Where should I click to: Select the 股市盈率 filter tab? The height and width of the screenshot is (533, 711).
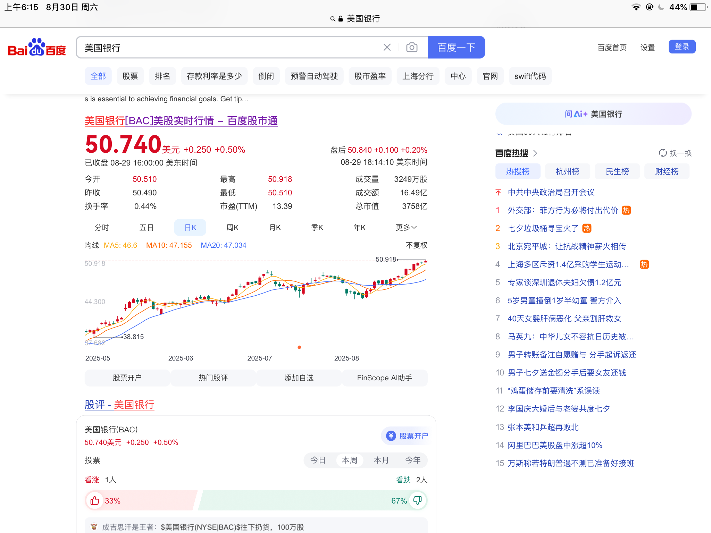click(370, 76)
